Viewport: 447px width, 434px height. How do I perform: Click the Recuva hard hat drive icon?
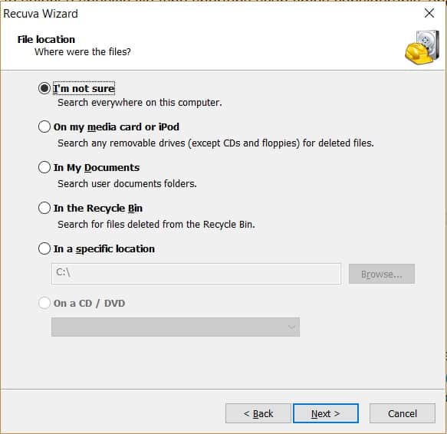pos(422,48)
